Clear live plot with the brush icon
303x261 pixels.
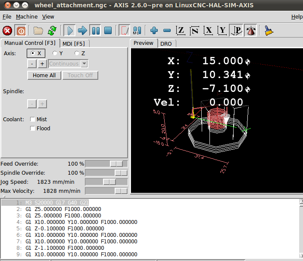pos(269,31)
